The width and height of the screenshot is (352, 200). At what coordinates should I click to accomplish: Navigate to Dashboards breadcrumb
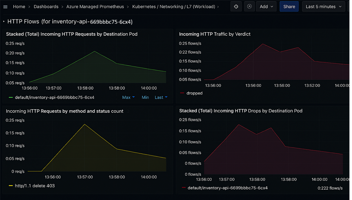[46, 7]
